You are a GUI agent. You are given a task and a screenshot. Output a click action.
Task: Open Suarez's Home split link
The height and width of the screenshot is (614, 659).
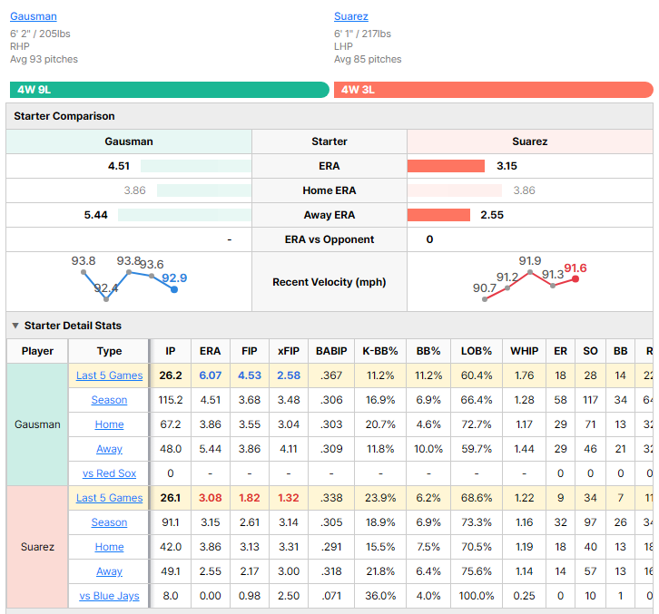coord(109,547)
